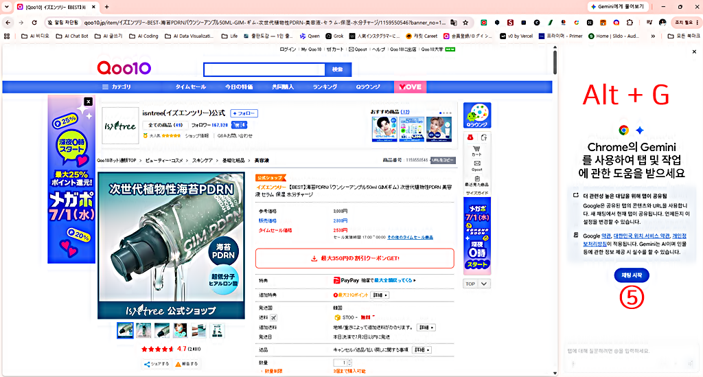This screenshot has height=377, width=703.
Task: Click the Grok bookmark
Action: (334, 36)
